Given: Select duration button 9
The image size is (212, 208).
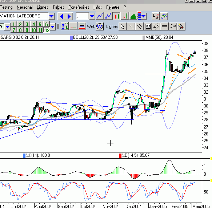Looking at the screenshot, I should 27,30.
